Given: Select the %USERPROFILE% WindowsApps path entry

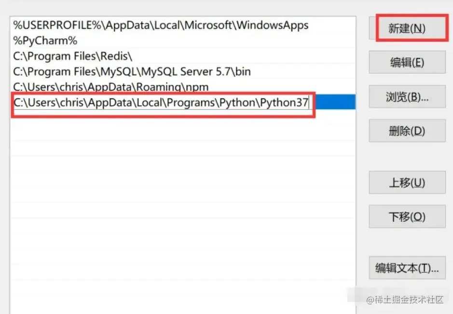Looking at the screenshot, I should (183, 25).
